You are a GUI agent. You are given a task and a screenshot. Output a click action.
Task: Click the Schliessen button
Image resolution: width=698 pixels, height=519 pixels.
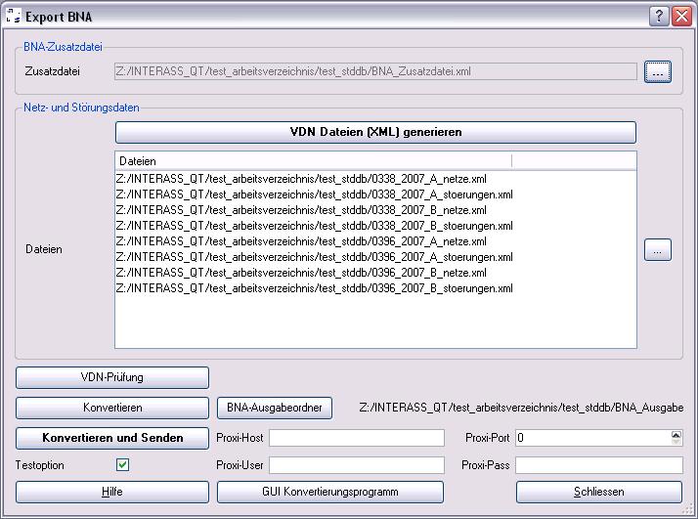point(599,492)
